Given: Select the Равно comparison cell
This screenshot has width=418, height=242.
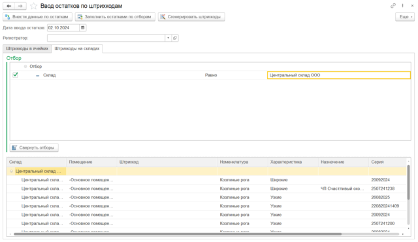Looking at the screenshot, I should click(211, 75).
